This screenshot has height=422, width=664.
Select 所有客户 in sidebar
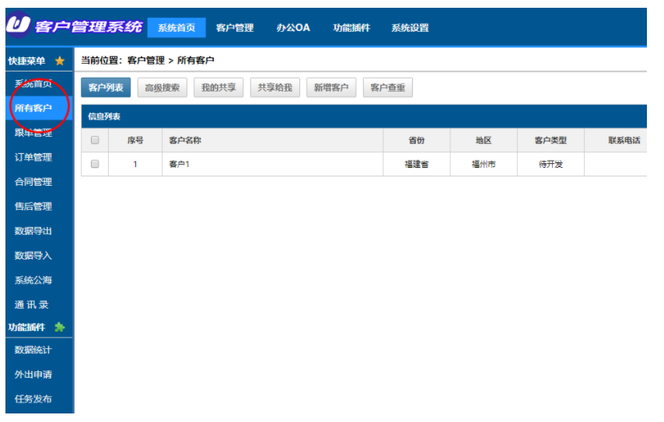(x=39, y=108)
